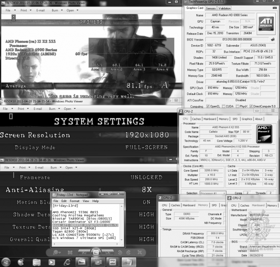The height and width of the screenshot is (267, 280).
Task: Click Notepad vertical scrollbar up arrow
Action: [122, 206]
